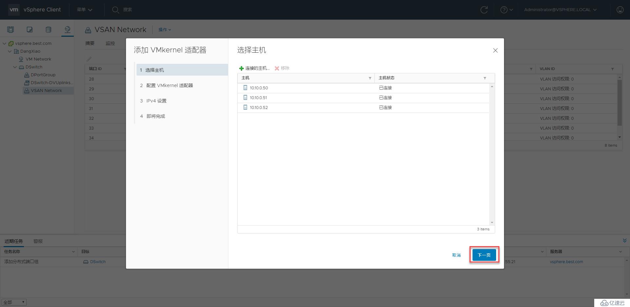Click the vm logo in header
630x307 pixels.
(x=14, y=9)
